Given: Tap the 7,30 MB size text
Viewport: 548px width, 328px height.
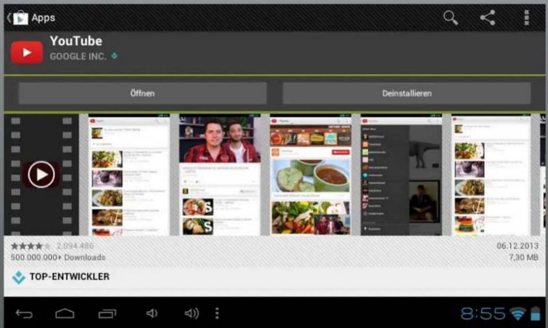Looking at the screenshot, I should (x=524, y=257).
